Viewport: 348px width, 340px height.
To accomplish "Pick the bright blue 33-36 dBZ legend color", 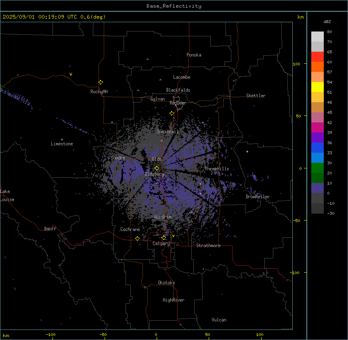I will tap(317, 147).
